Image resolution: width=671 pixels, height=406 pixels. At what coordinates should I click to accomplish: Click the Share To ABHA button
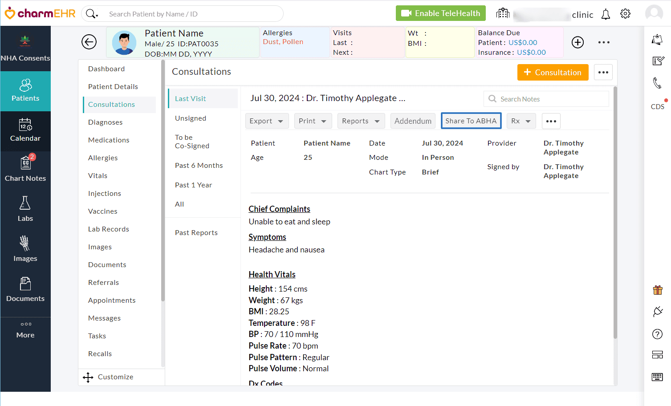471,121
